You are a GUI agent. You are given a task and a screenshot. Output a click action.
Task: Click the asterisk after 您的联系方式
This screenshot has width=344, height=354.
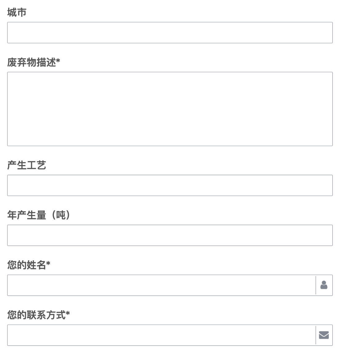coord(68,313)
